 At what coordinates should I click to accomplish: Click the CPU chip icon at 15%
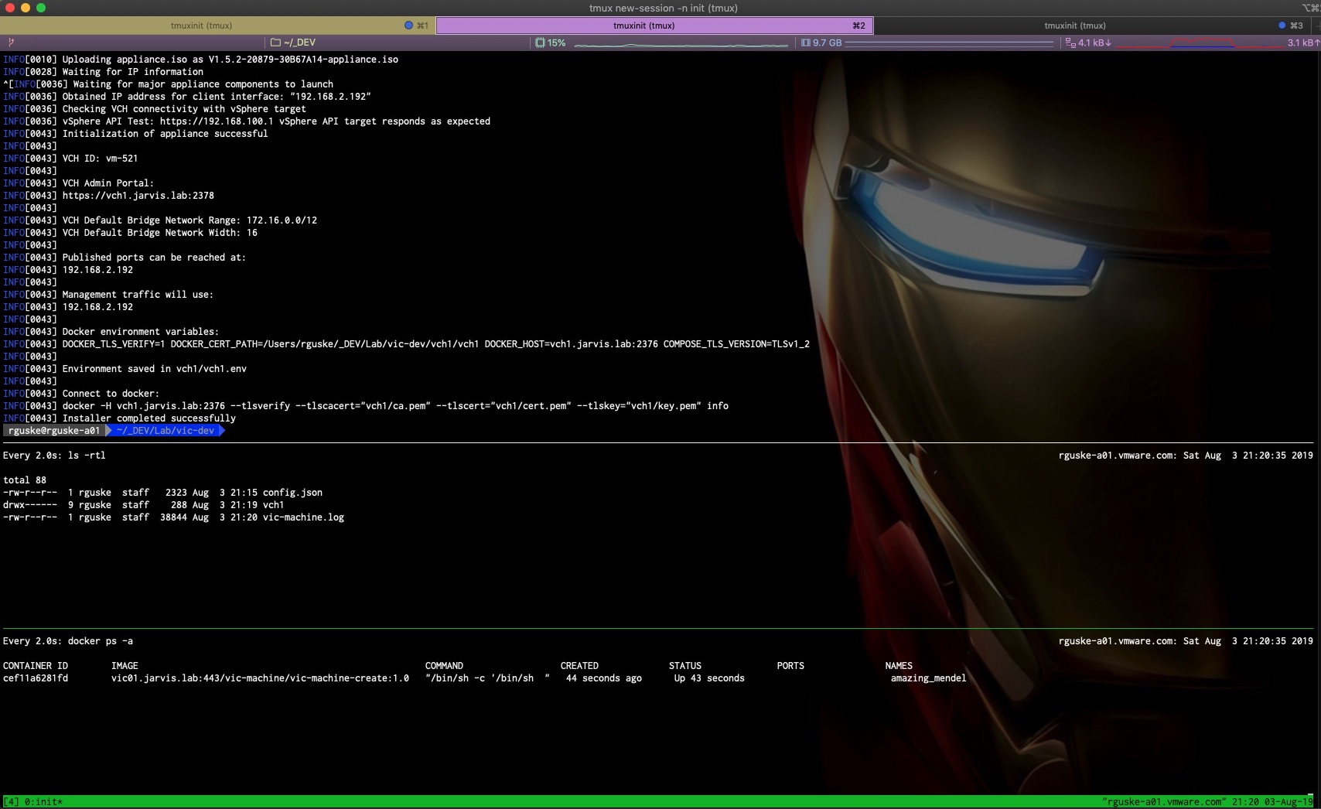[x=540, y=43]
